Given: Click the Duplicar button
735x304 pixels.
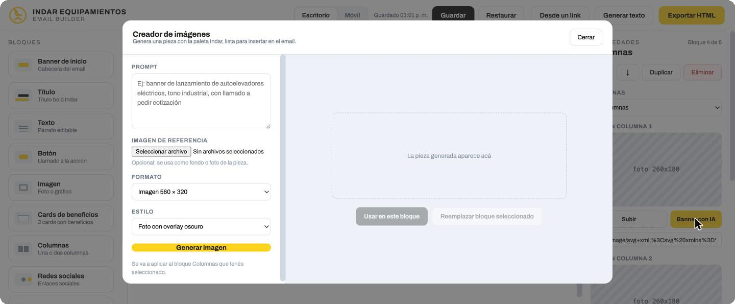Looking at the screenshot, I should 661,72.
